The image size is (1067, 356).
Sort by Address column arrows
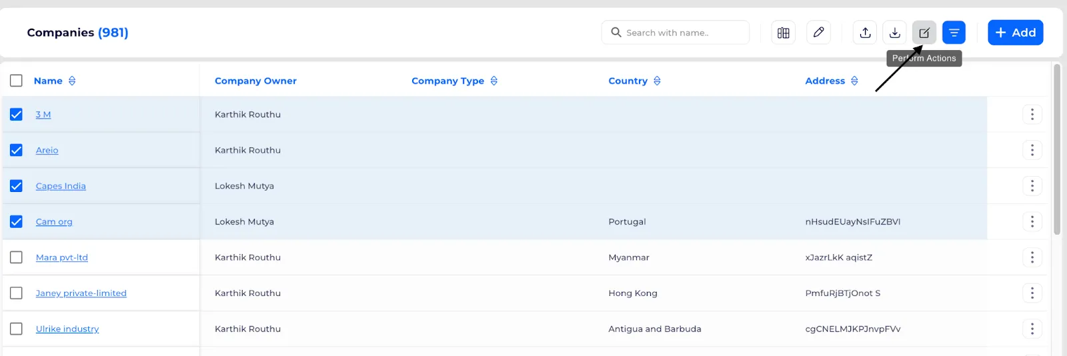pos(854,81)
